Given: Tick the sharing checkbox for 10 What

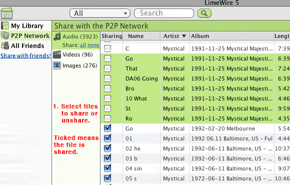Looking at the screenshot, I should 107,98.
